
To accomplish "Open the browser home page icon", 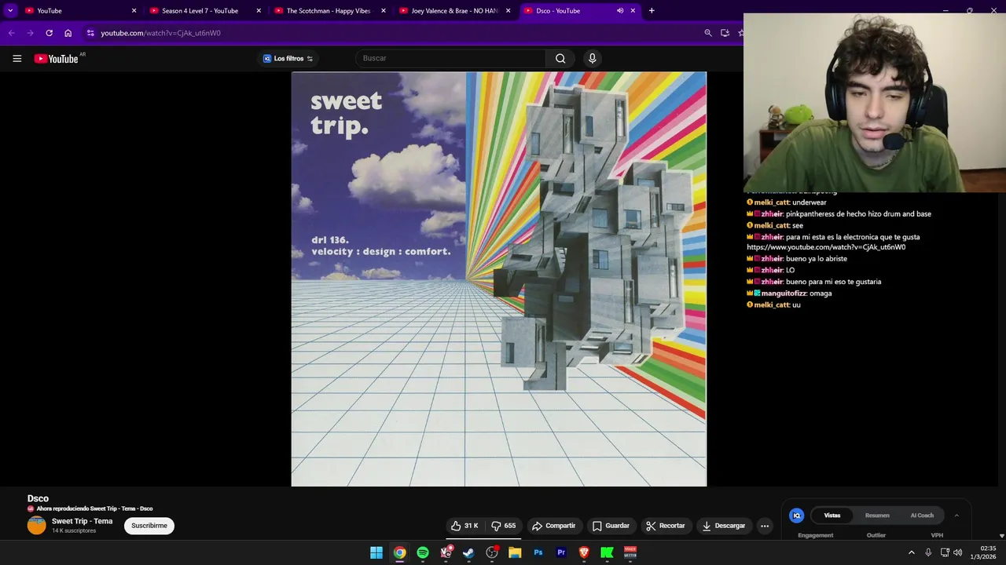I will [68, 33].
